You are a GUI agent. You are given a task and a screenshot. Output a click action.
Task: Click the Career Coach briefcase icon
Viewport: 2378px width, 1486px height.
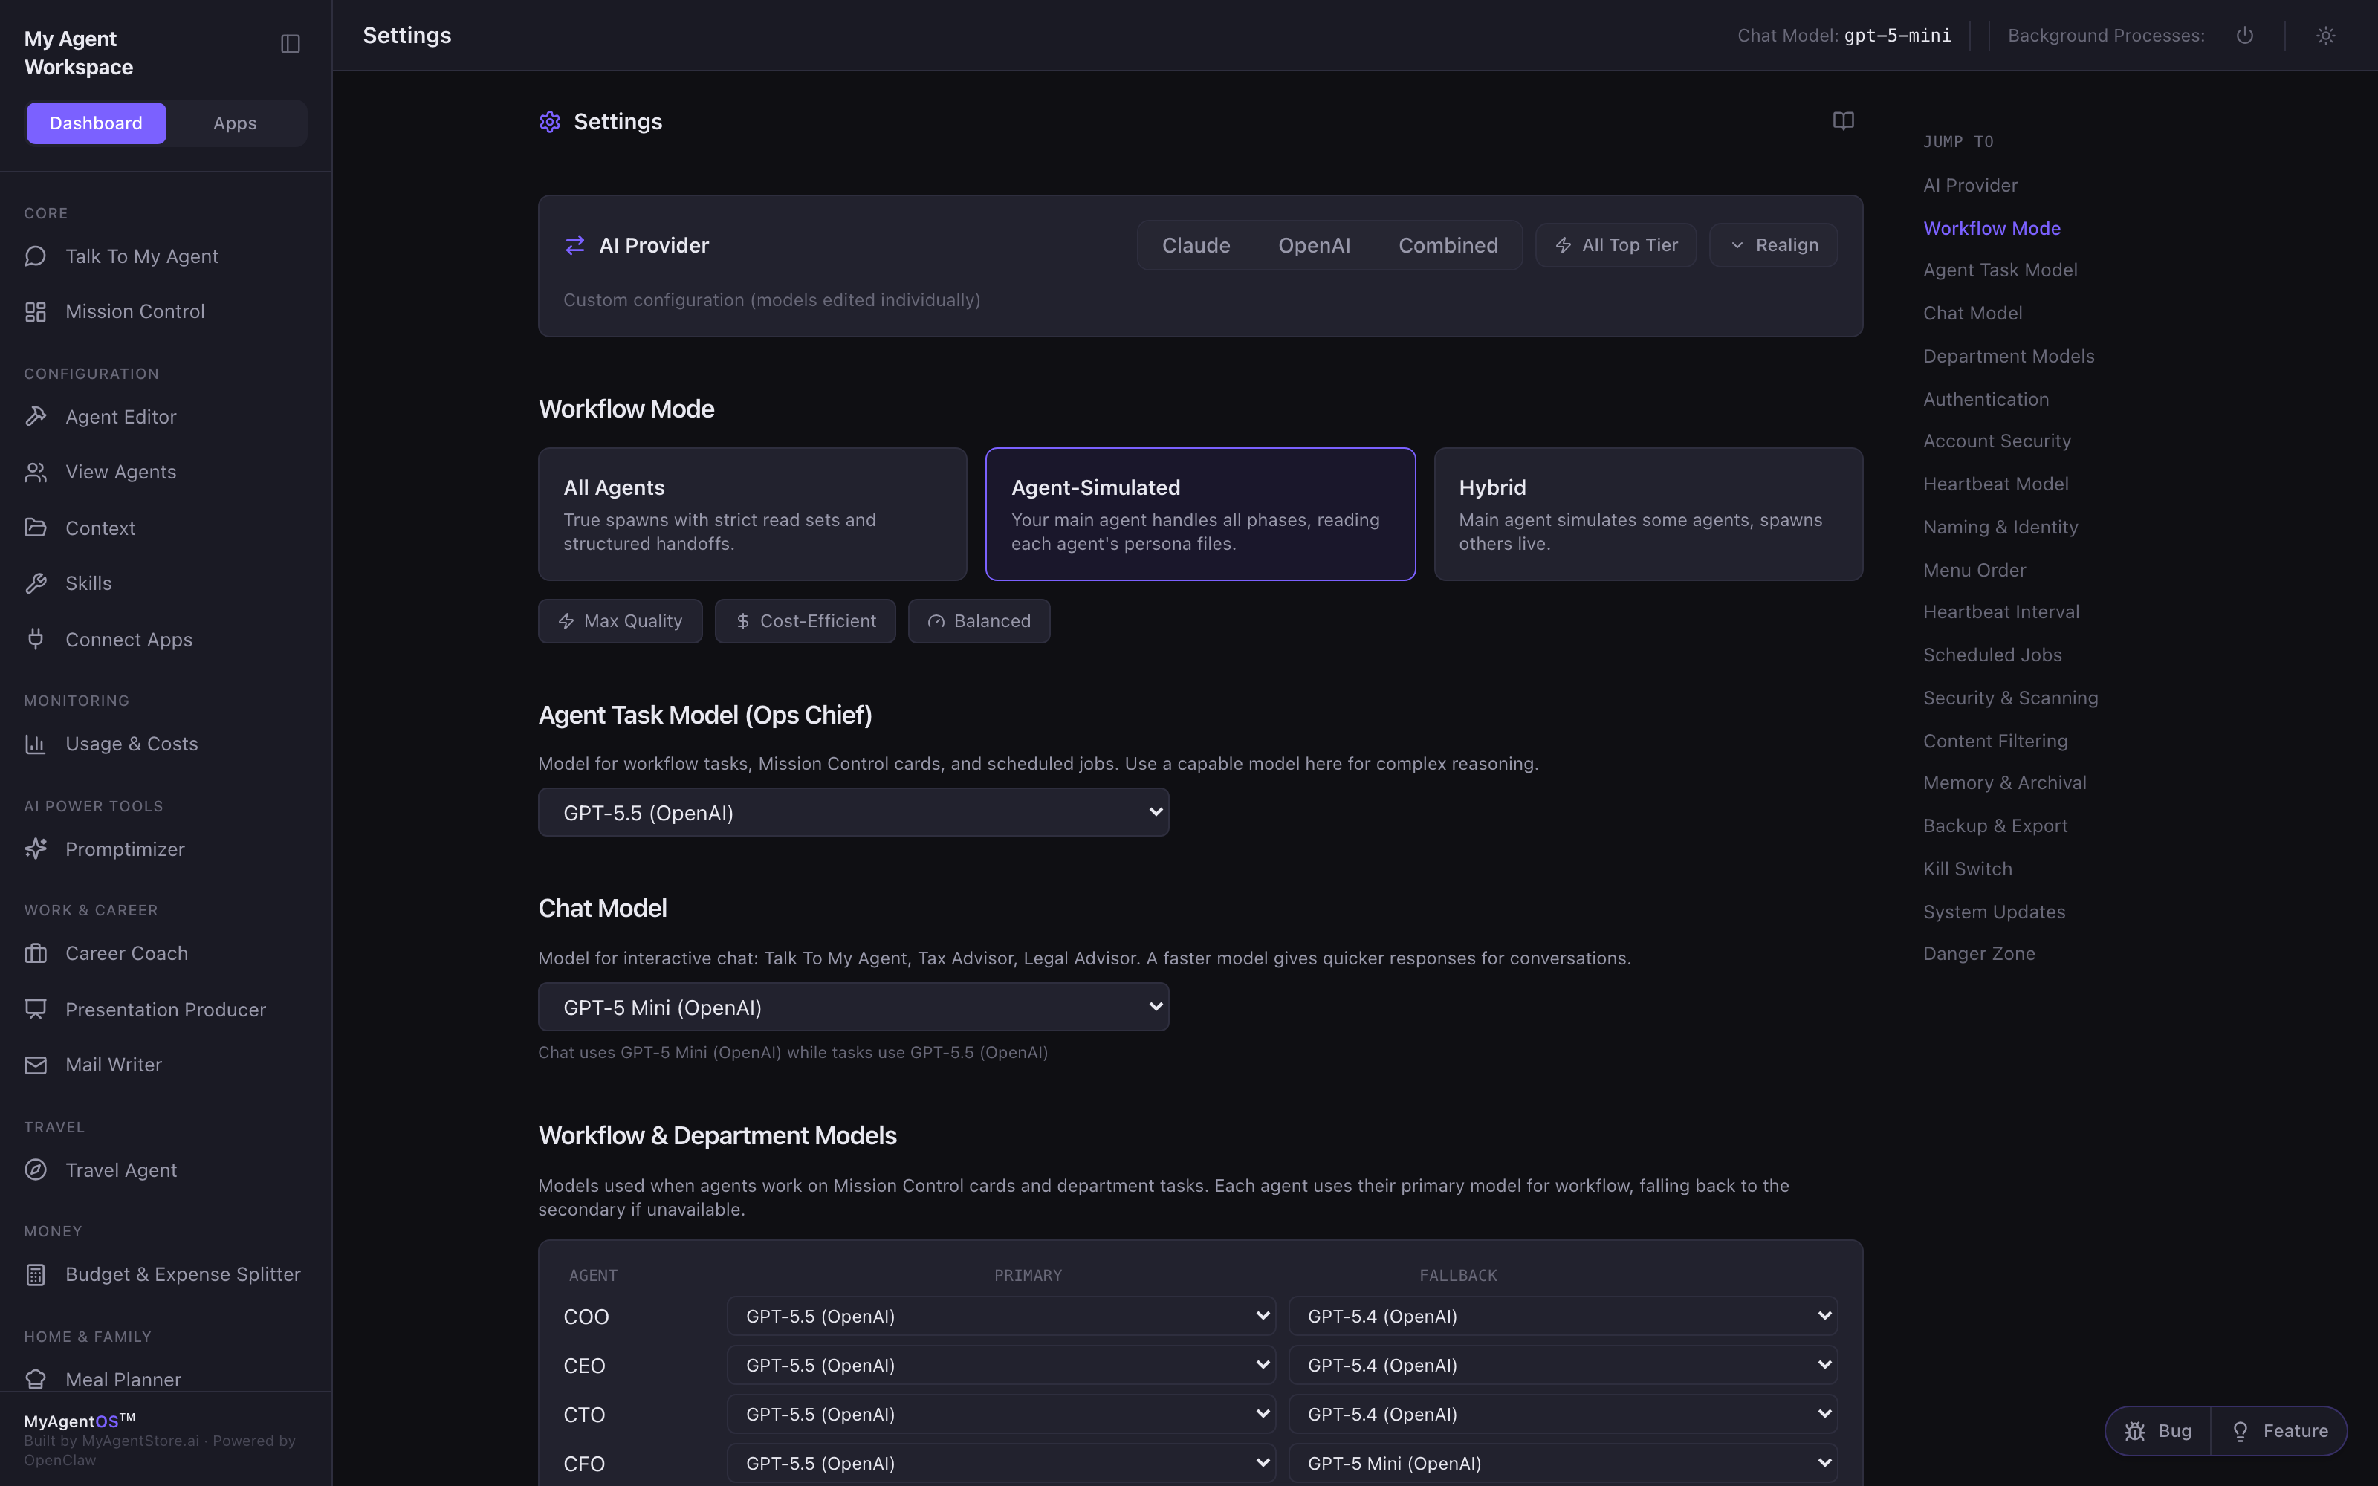pos(36,953)
